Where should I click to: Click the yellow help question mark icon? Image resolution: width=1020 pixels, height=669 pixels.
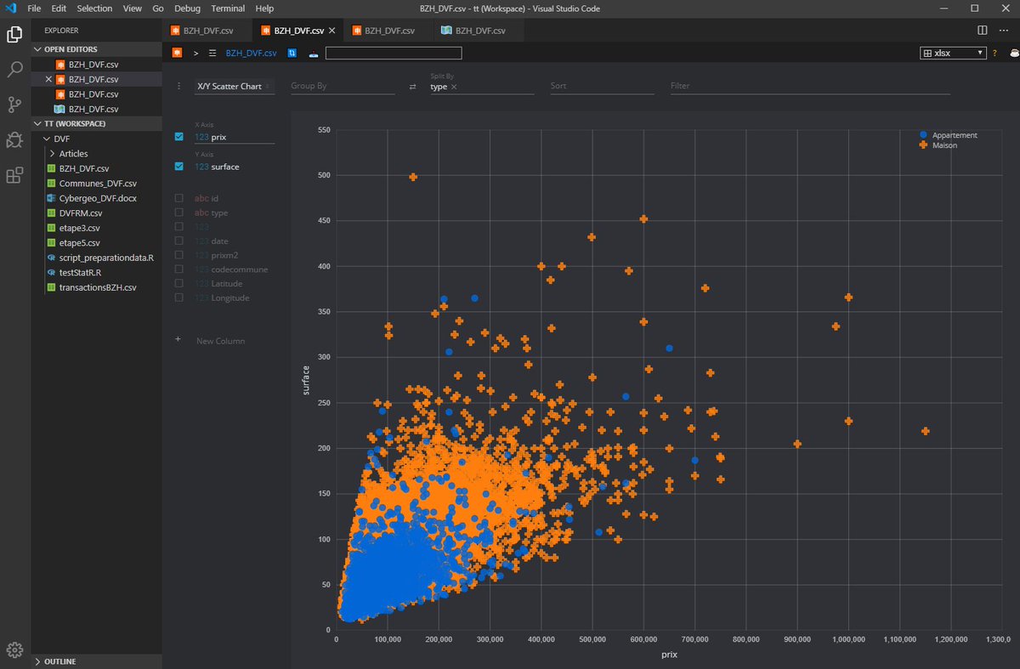click(x=994, y=53)
